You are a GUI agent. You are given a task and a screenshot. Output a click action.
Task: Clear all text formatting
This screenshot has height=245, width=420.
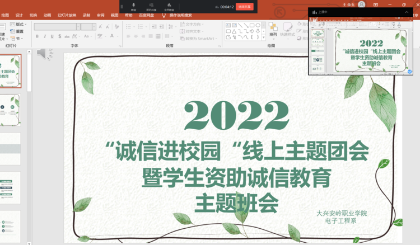coord(116,26)
